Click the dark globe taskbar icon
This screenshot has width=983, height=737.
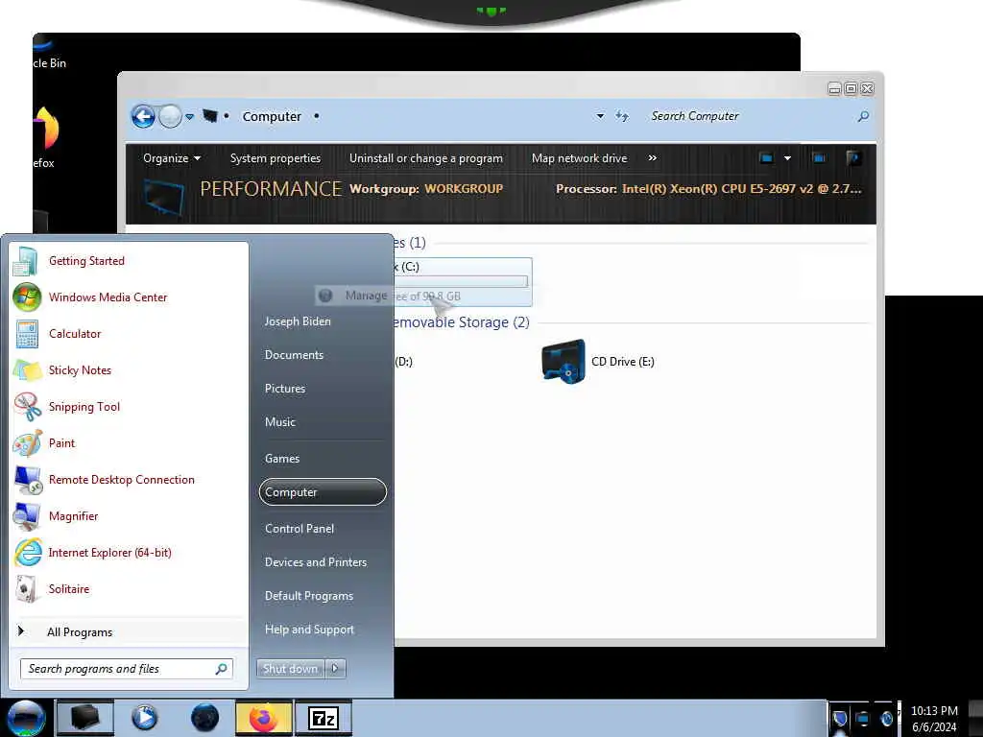tap(205, 718)
